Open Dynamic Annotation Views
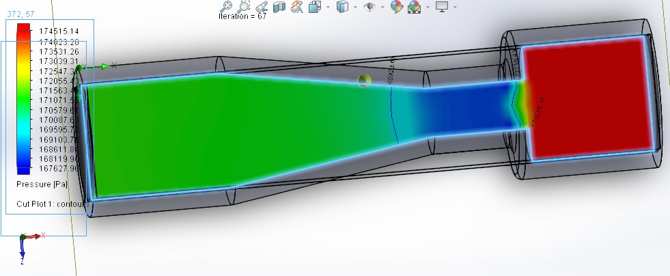 (x=296, y=7)
